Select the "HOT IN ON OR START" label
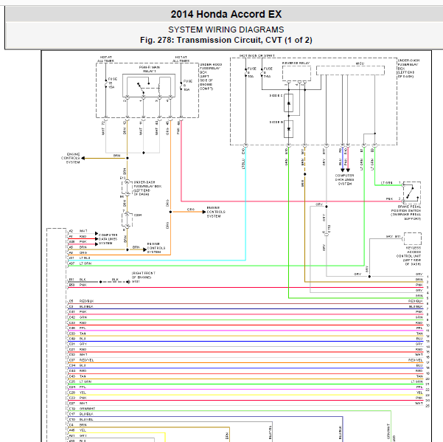The height and width of the screenshot is (442, 443). click(257, 55)
